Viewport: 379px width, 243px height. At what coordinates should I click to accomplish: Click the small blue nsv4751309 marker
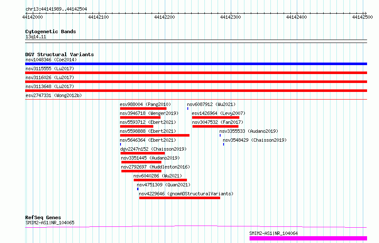[x=138, y=189]
